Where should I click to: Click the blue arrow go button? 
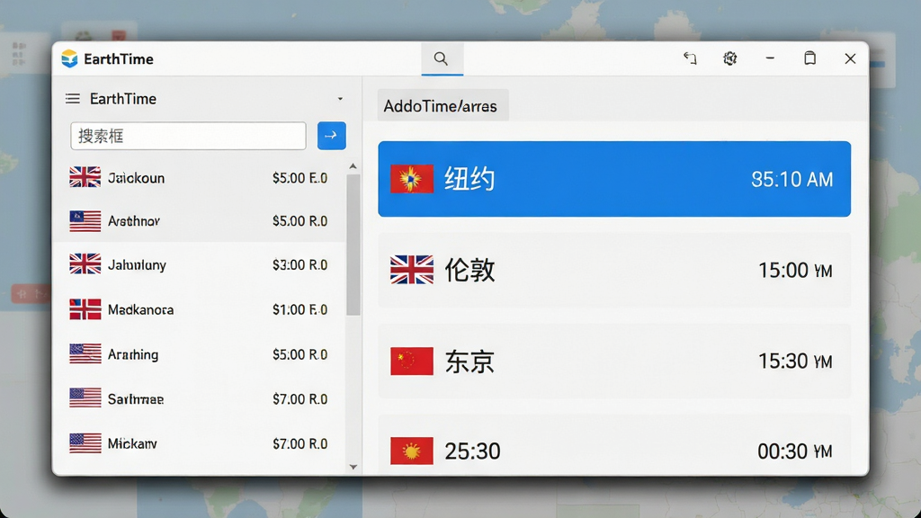tap(331, 136)
